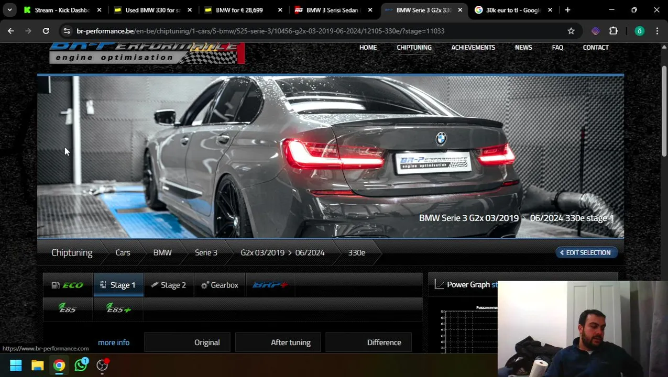Open the CONTACT navigation link
668x377 pixels.
(596, 47)
